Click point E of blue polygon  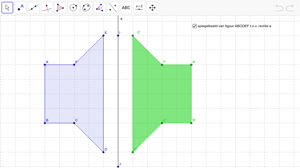point(103,36)
